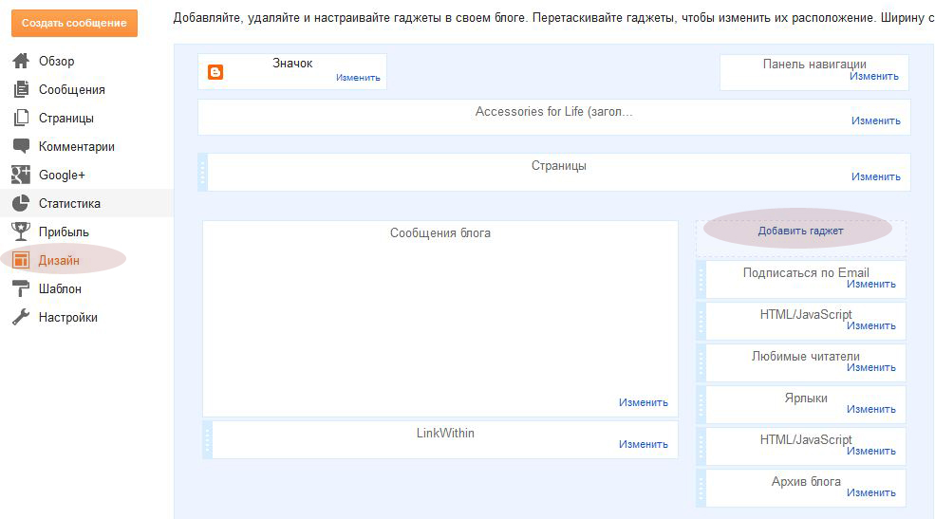Click drag handle of Ярлыки gadget
The image size is (935, 519).
click(x=701, y=404)
